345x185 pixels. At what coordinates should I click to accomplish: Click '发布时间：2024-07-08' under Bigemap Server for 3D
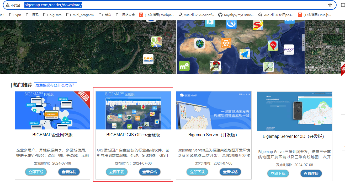295,165
